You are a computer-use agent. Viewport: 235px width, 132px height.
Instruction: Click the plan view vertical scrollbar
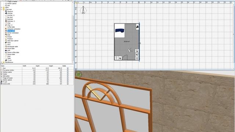pos(234,34)
